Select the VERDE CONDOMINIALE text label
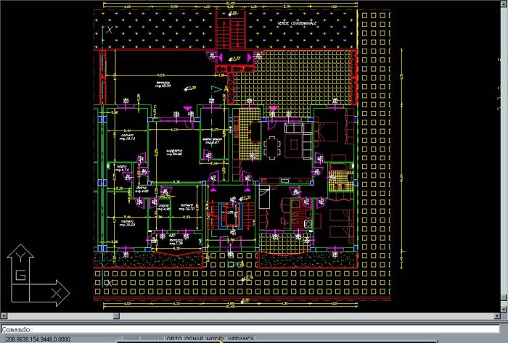508x343 pixels. 296,24
